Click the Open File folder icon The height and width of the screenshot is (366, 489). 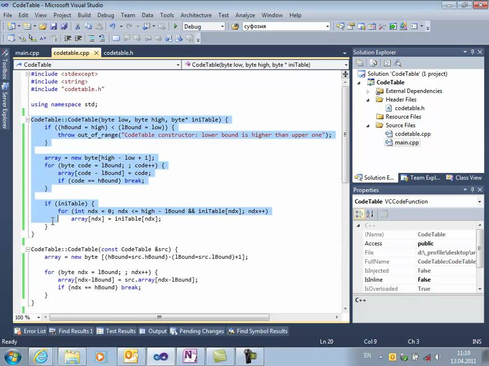point(43,26)
